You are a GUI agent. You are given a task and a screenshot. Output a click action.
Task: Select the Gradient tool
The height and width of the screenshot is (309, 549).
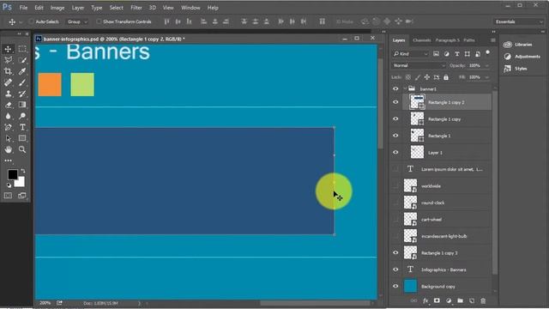[x=22, y=105]
